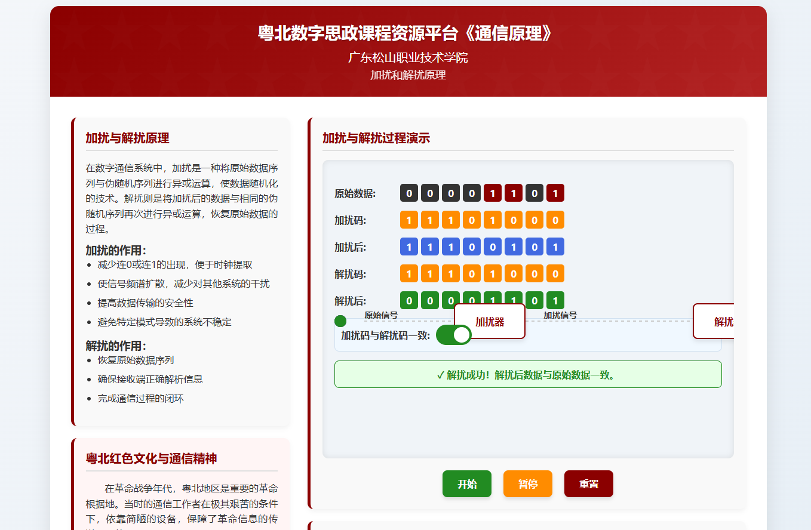Image resolution: width=811 pixels, height=530 pixels.
Task: Click the last green bit in 解扰后 row
Action: (555, 300)
